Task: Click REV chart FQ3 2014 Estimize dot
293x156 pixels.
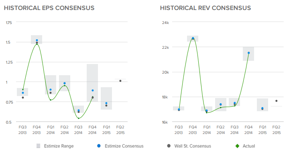Action: (x=235, y=103)
